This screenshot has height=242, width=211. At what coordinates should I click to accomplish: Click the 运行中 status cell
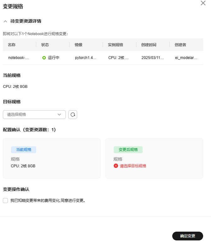54,58
